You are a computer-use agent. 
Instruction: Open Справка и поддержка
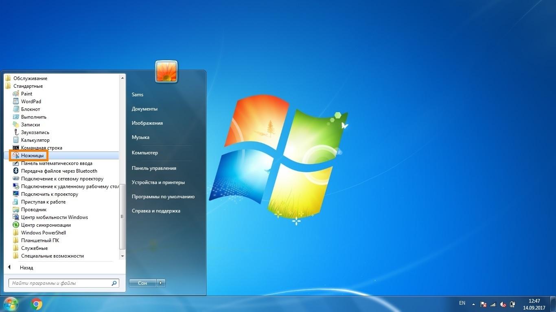(156, 211)
